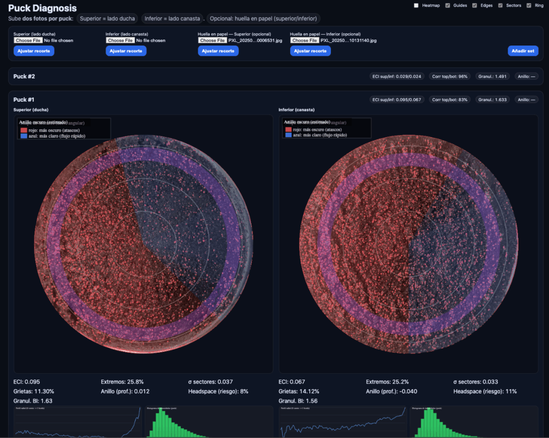This screenshot has width=549, height=438.
Task: Click the blue legend swatch in Inferior image
Action: [x=288, y=135]
